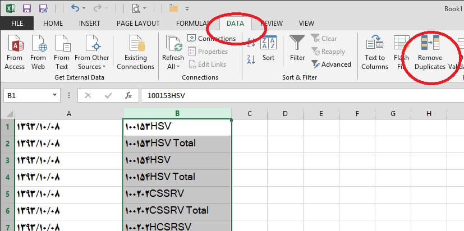464x231 pixels.
Task: Select column F header
Action: point(357,114)
